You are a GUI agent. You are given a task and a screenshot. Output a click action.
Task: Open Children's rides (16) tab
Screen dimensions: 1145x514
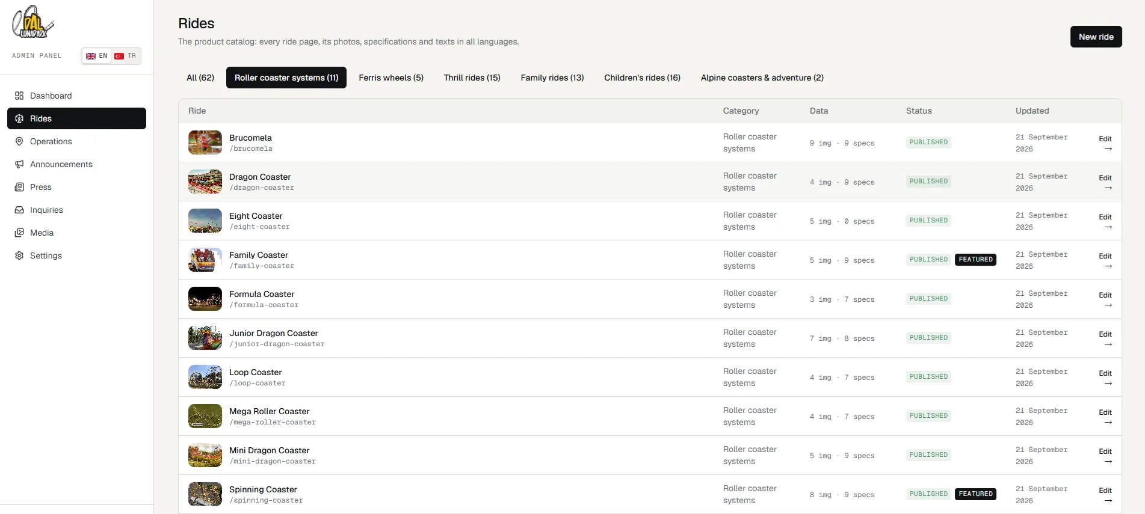(643, 78)
